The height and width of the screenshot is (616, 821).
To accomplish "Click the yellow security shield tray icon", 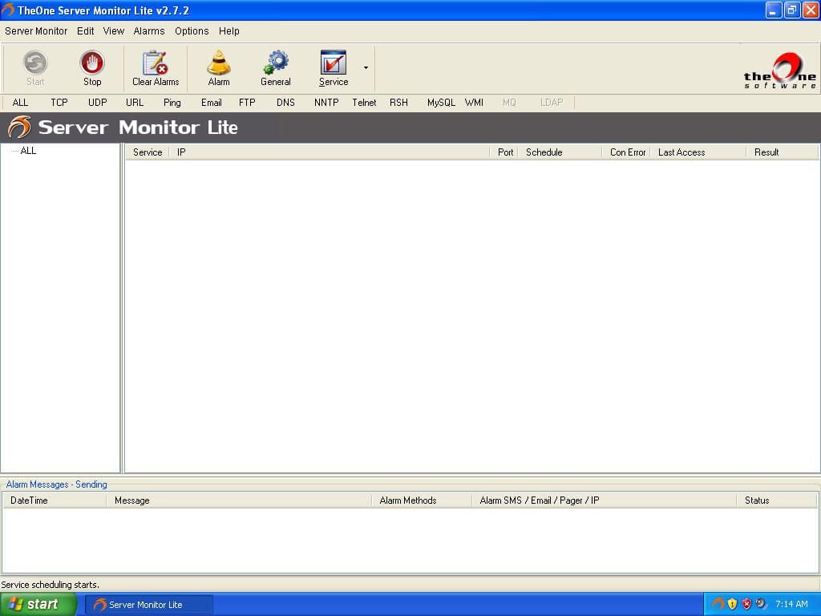I will (732, 604).
